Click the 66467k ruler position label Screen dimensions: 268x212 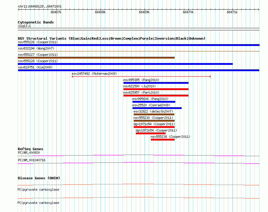point(56,12)
